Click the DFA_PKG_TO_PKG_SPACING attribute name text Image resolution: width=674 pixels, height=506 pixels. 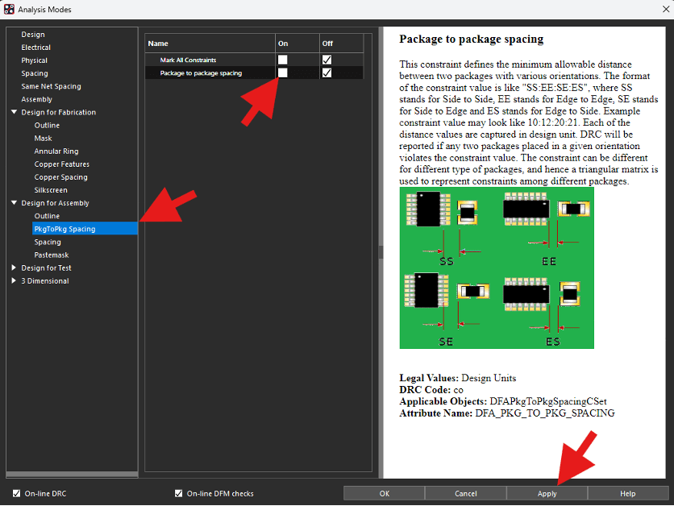coord(545,413)
